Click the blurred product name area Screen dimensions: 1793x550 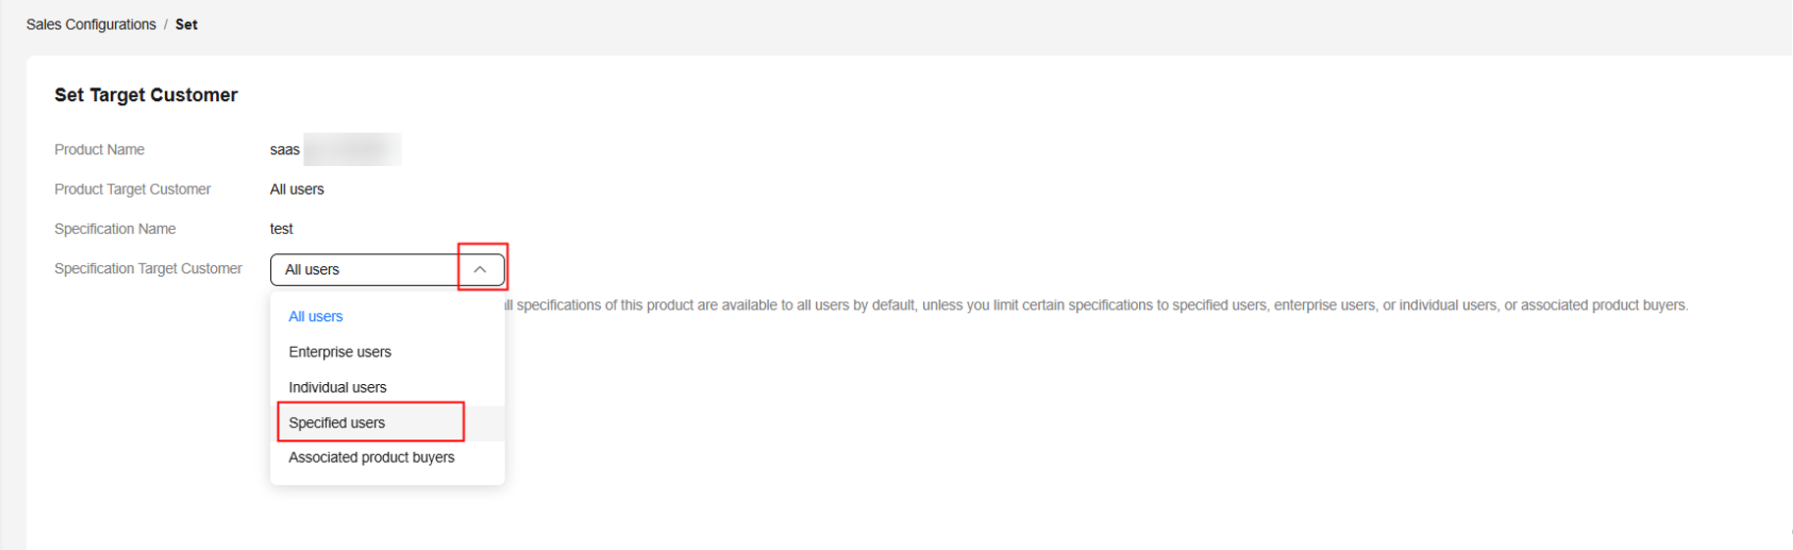353,149
